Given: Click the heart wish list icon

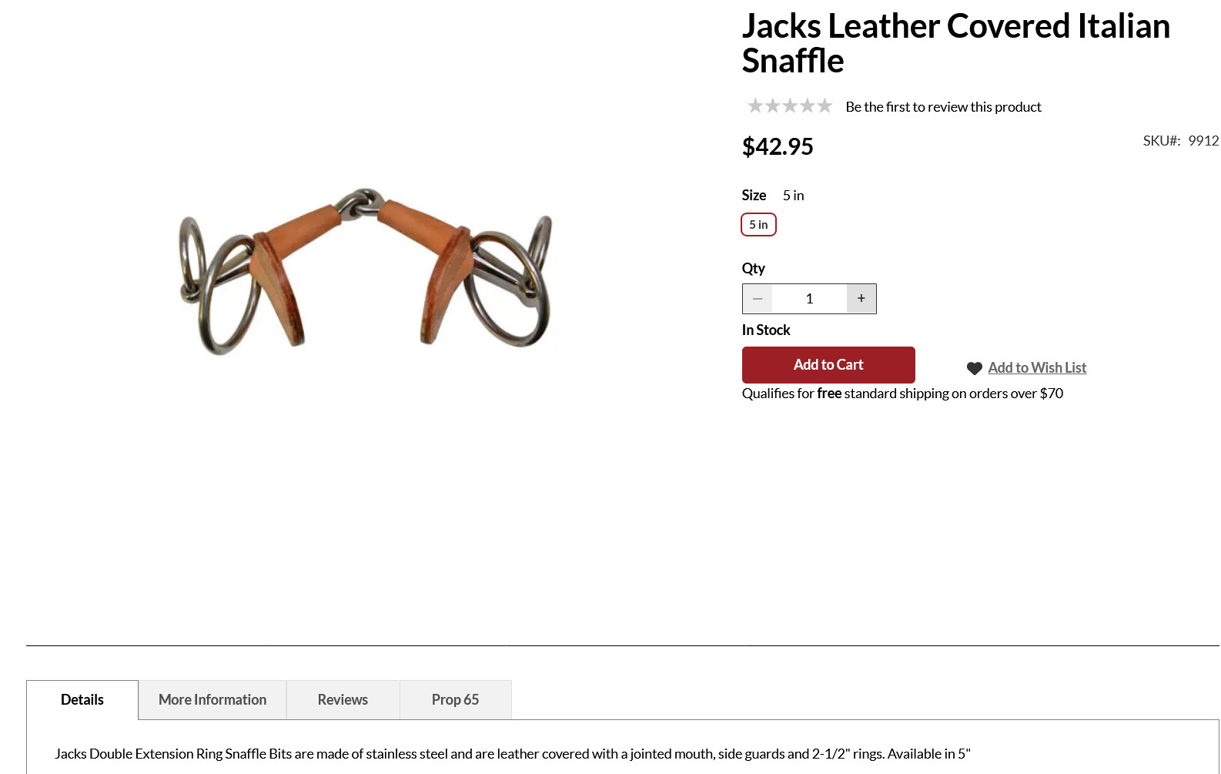Looking at the screenshot, I should pos(974,369).
